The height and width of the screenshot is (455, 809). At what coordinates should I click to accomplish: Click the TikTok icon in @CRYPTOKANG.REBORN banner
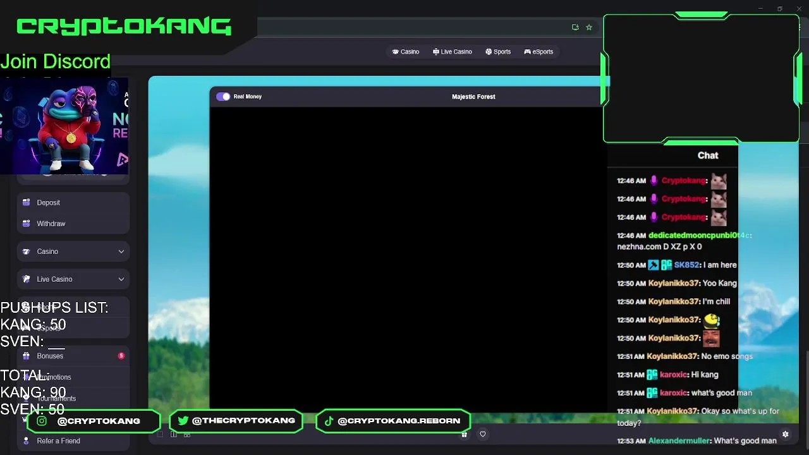click(329, 421)
